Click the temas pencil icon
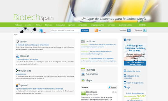 click(17, 42)
